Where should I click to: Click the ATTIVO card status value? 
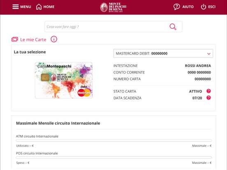click(195, 91)
